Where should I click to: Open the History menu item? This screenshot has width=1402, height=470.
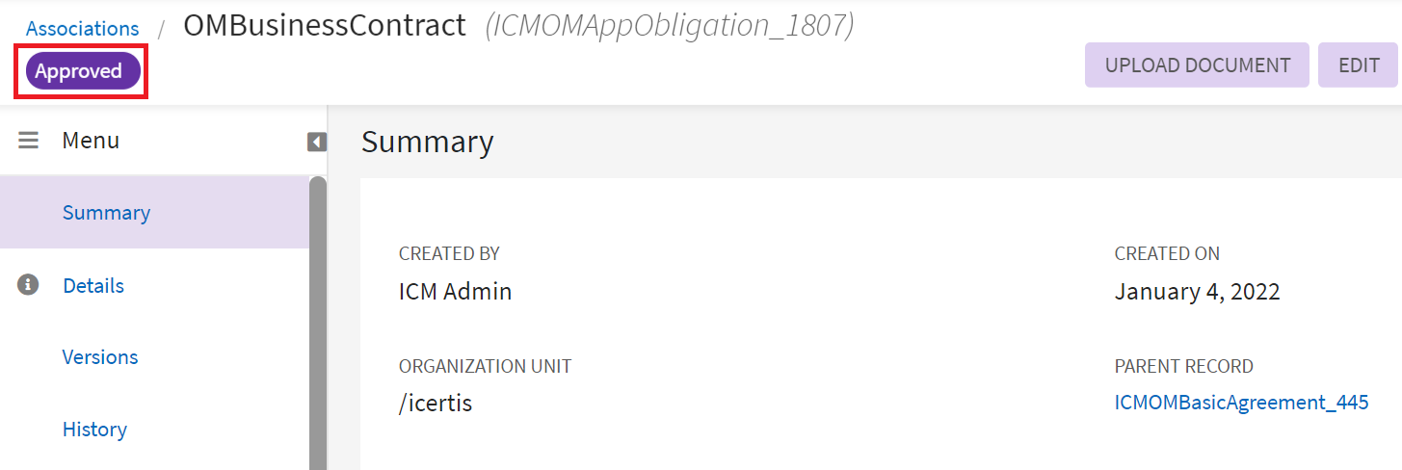94,430
